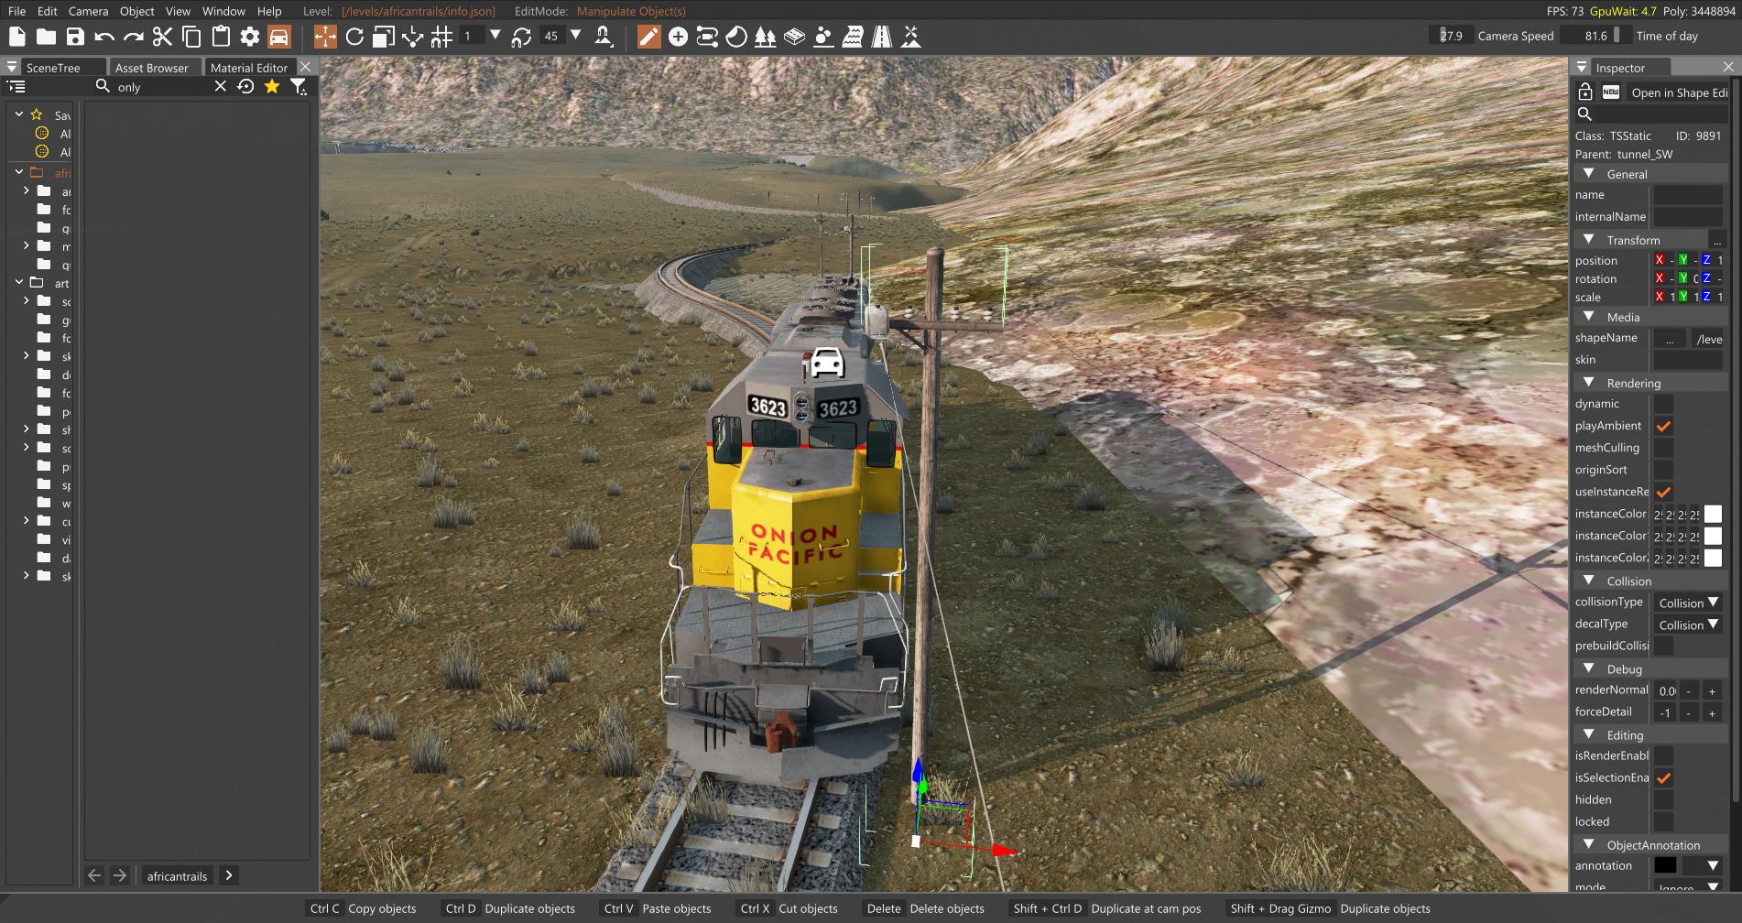Clear the SceneTree search text
Screen dimensions: 1742x923
(220, 86)
